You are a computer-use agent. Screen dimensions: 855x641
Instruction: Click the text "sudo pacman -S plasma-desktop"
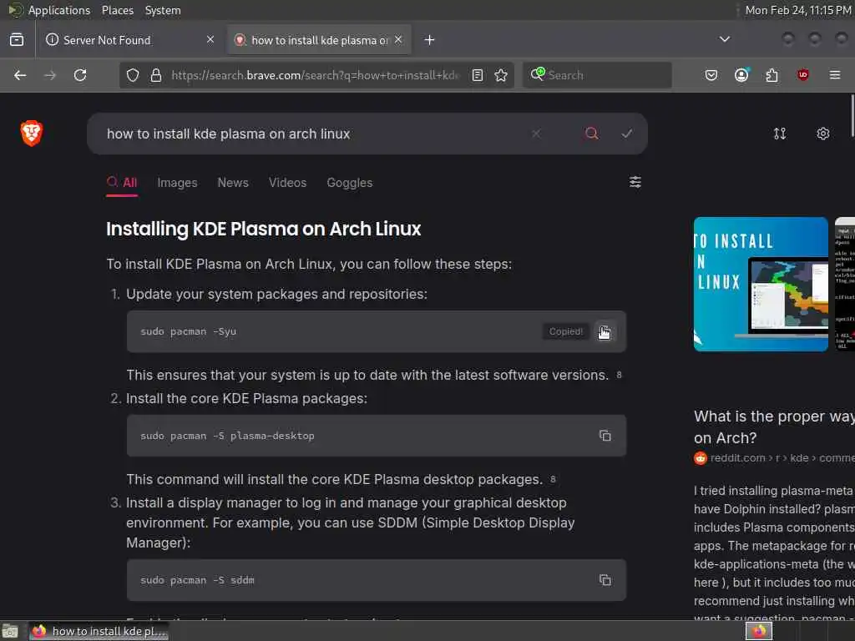[227, 436]
